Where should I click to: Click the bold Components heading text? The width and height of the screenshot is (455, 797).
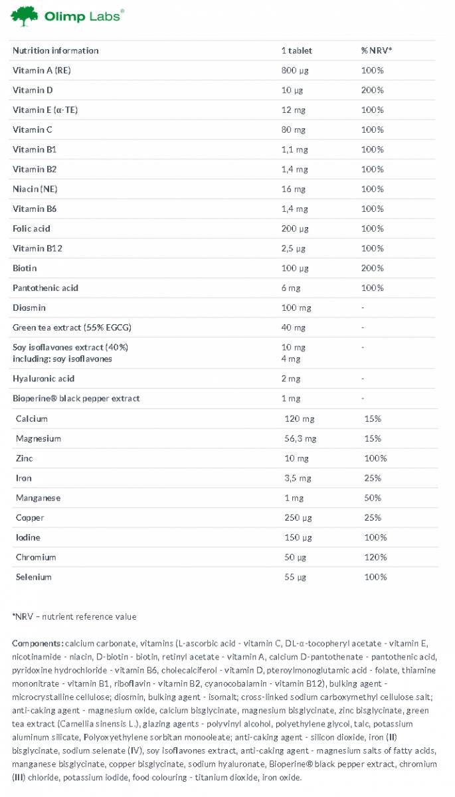pyautogui.click(x=38, y=643)
